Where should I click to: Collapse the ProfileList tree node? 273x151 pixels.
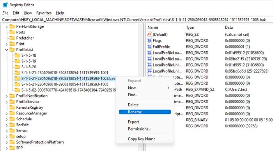point(7,50)
